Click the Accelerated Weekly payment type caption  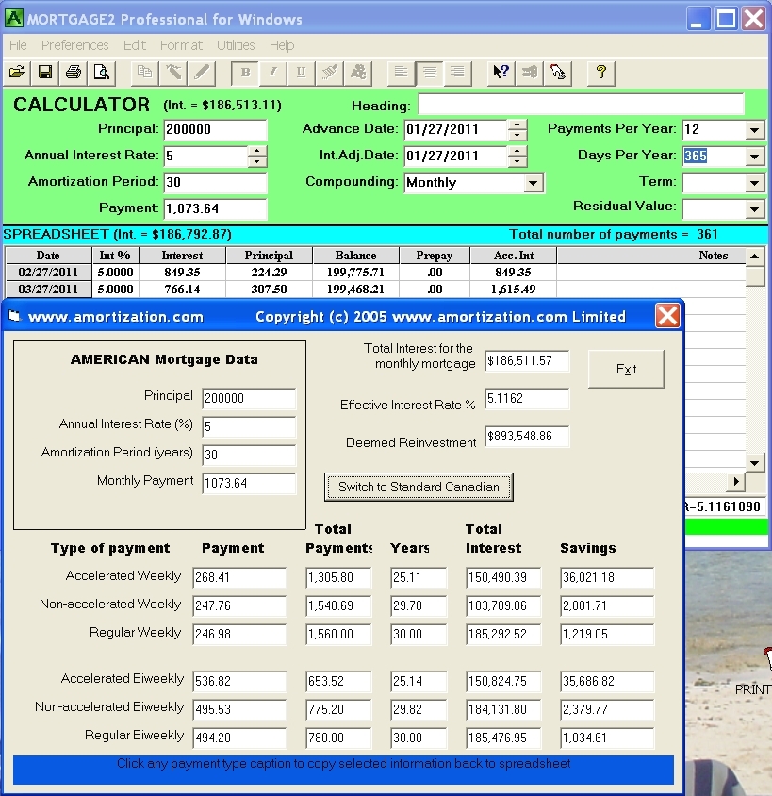point(123,575)
